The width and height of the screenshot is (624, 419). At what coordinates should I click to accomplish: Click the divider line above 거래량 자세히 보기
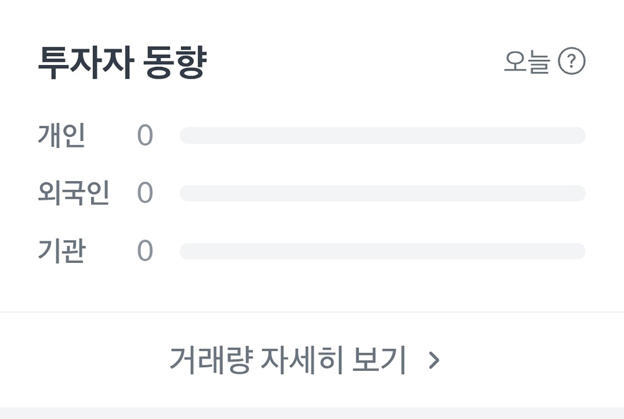(x=312, y=312)
